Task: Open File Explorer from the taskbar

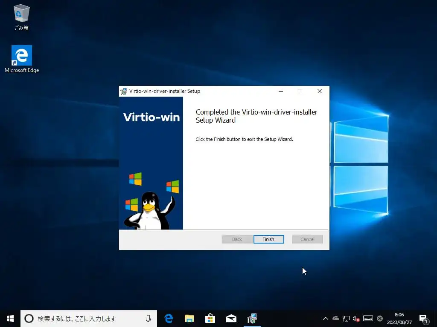Action: [189, 318]
